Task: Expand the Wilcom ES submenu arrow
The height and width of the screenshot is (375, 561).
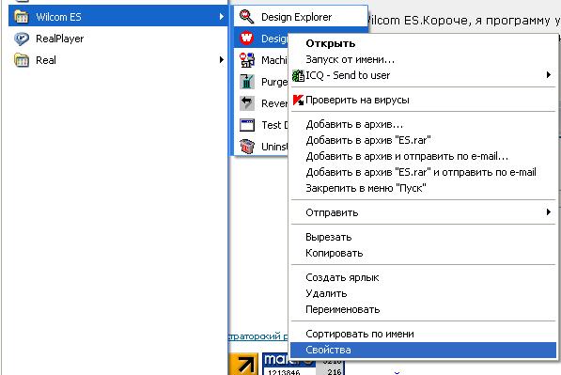Action: 222,17
